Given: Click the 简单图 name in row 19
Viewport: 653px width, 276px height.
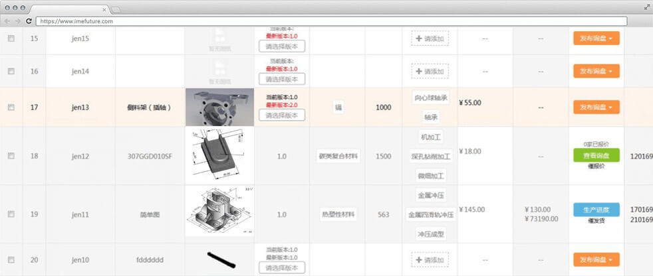Looking at the screenshot, I should pyautogui.click(x=150, y=215).
